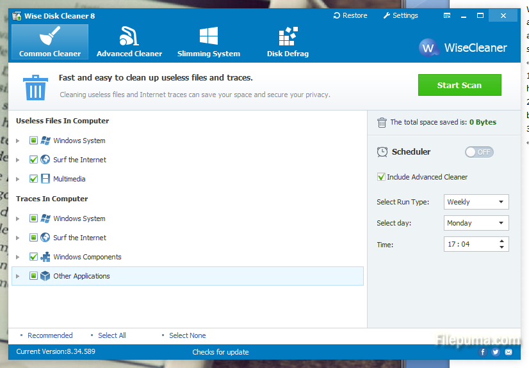Screen dimensions: 529x368
Task: Open the Select Run Type dropdown
Action: pyautogui.click(x=476, y=202)
